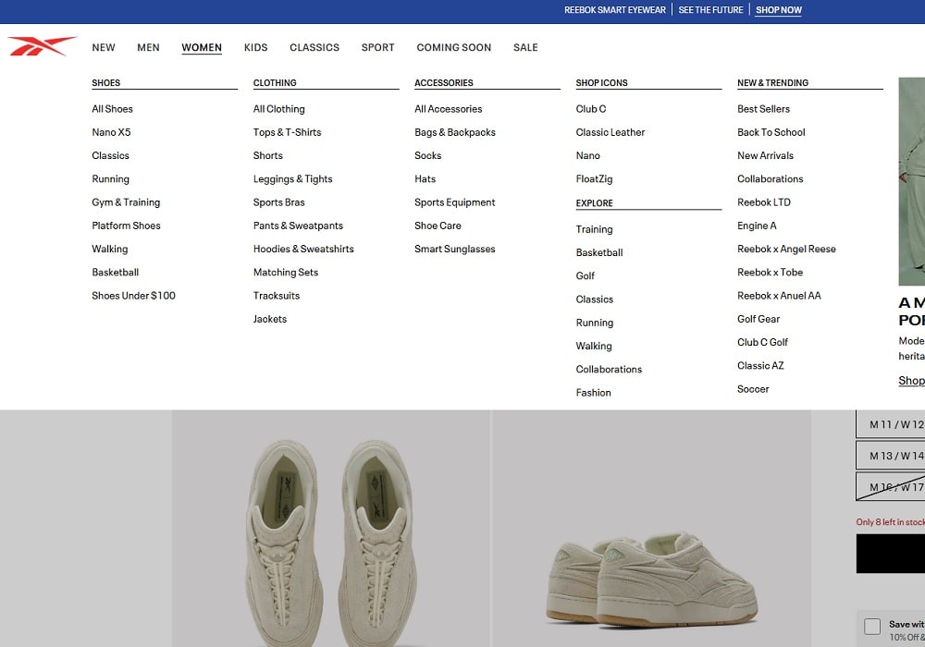This screenshot has height=647, width=925.
Task: Open the KIDS menu tab
Action: point(255,47)
